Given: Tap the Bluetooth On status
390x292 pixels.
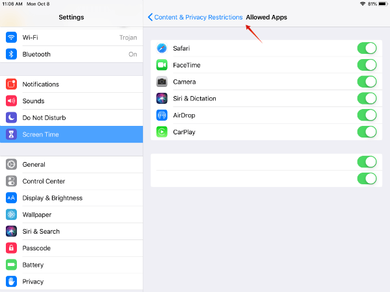Looking at the screenshot, I should [133, 54].
